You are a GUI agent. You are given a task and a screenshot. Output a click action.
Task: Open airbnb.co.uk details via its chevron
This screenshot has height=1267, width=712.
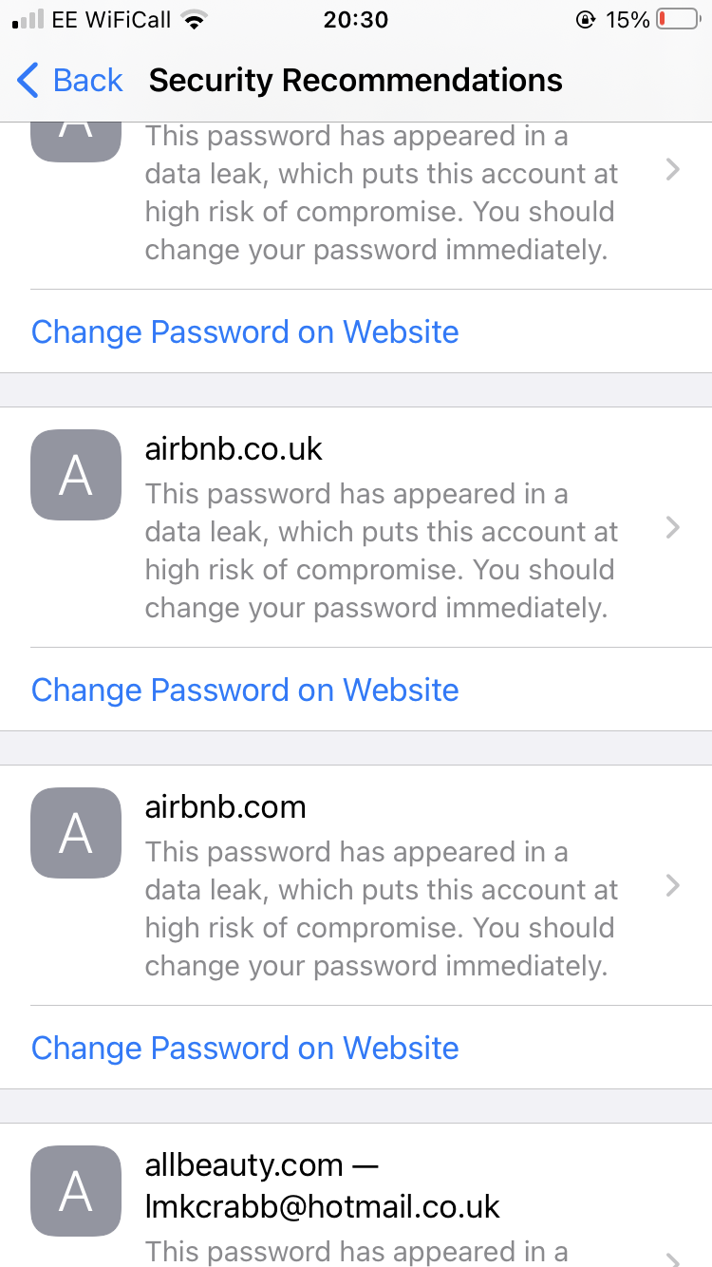tap(672, 528)
